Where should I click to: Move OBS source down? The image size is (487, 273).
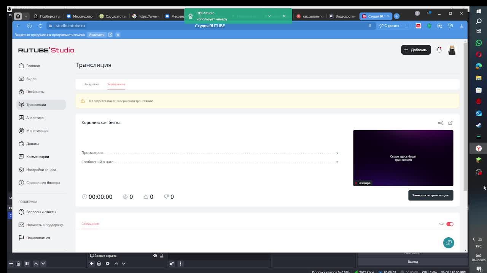point(123,264)
